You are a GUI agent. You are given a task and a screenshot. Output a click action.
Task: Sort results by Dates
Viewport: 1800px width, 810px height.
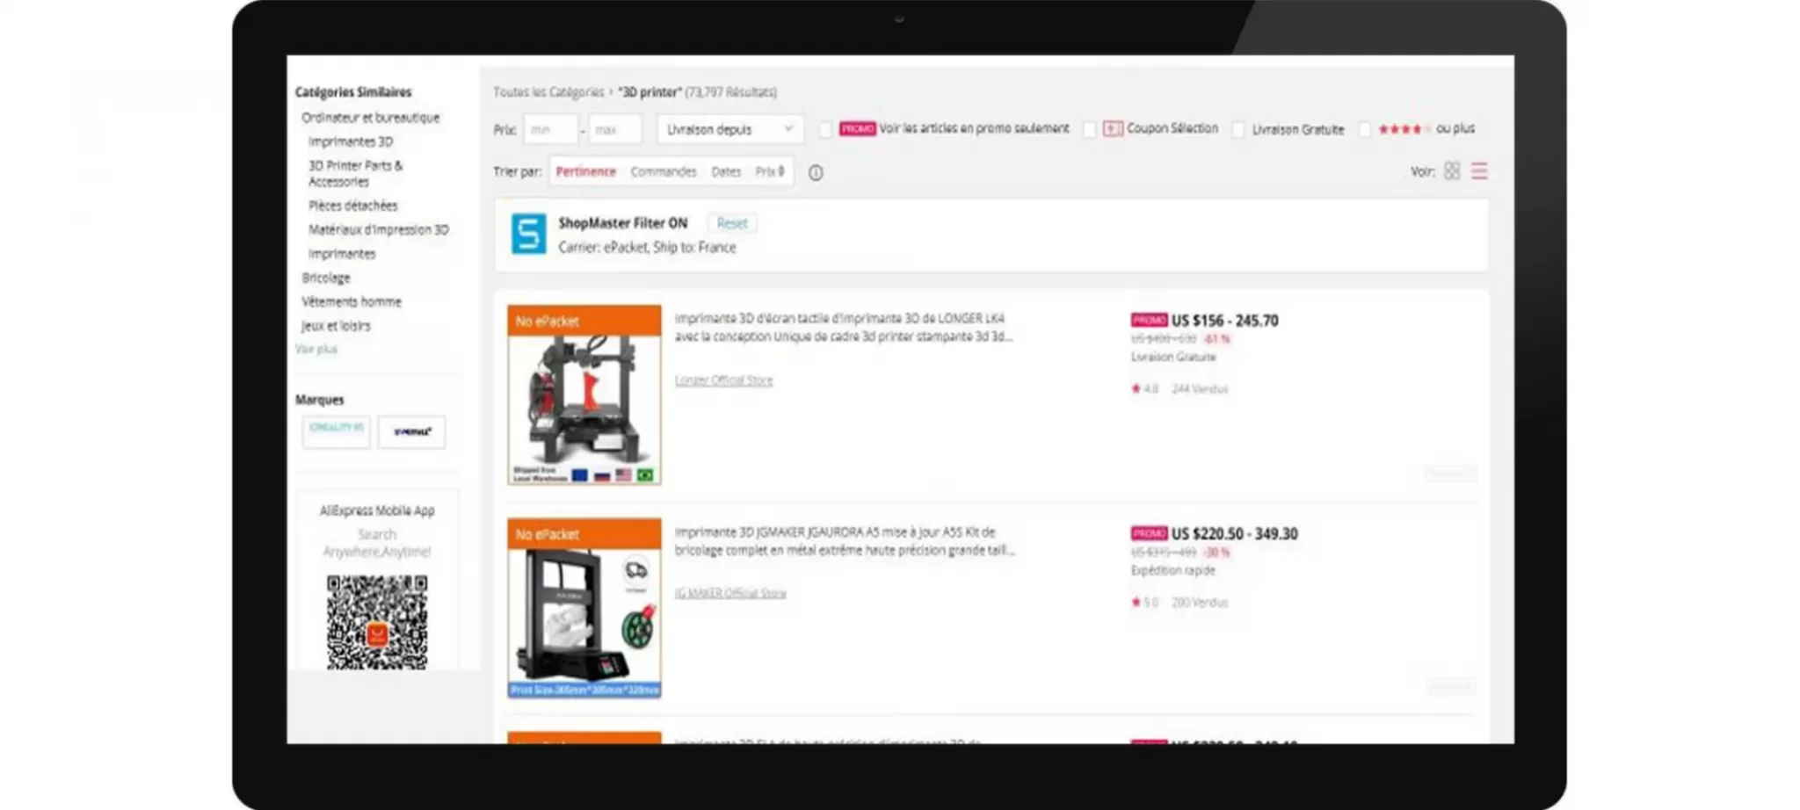(726, 171)
